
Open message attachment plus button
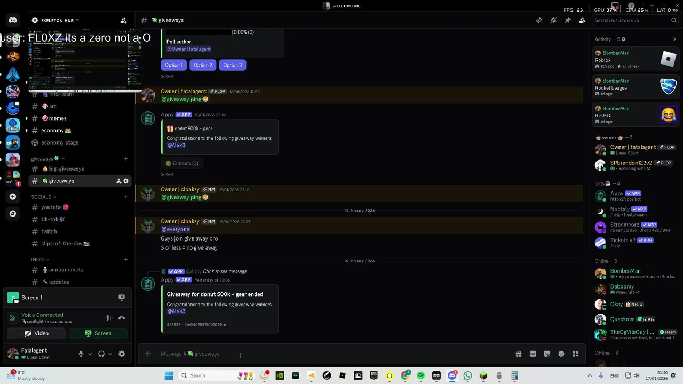coord(148,354)
